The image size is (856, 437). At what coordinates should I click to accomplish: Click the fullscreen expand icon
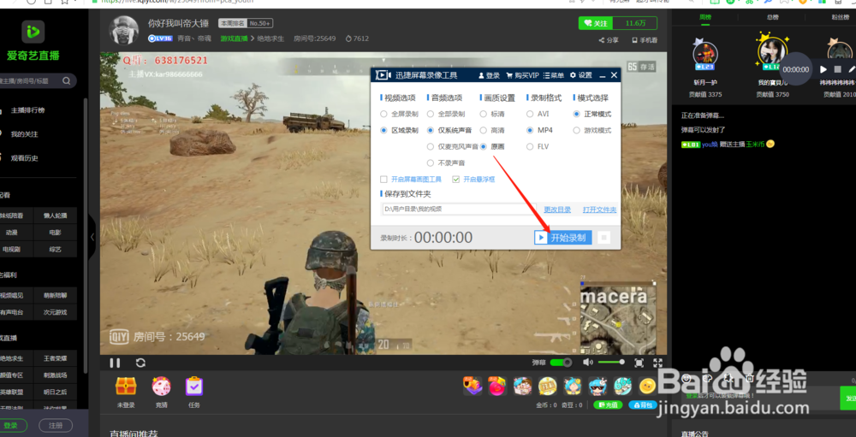tap(657, 363)
